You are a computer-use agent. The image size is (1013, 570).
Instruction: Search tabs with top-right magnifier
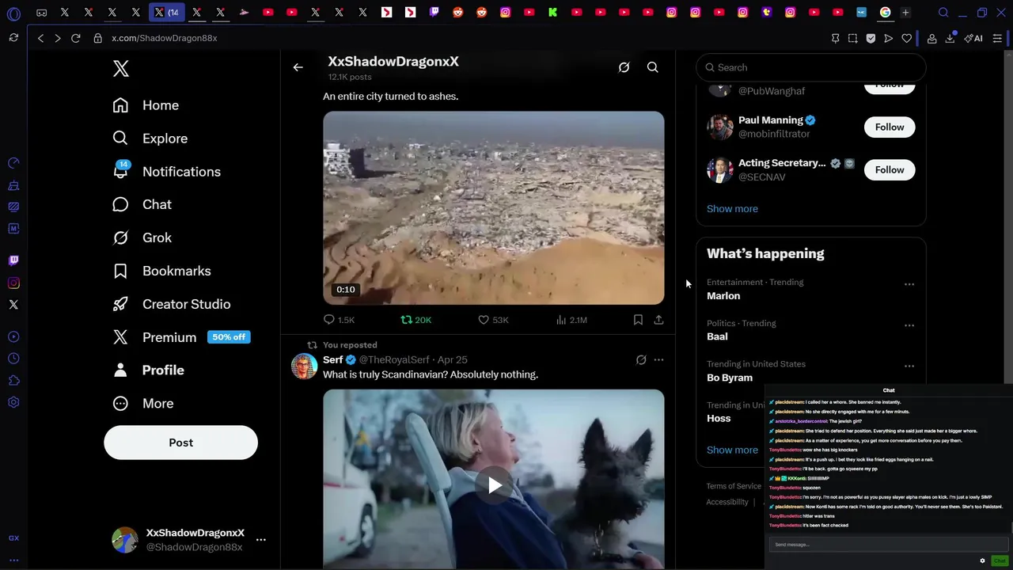[943, 13]
